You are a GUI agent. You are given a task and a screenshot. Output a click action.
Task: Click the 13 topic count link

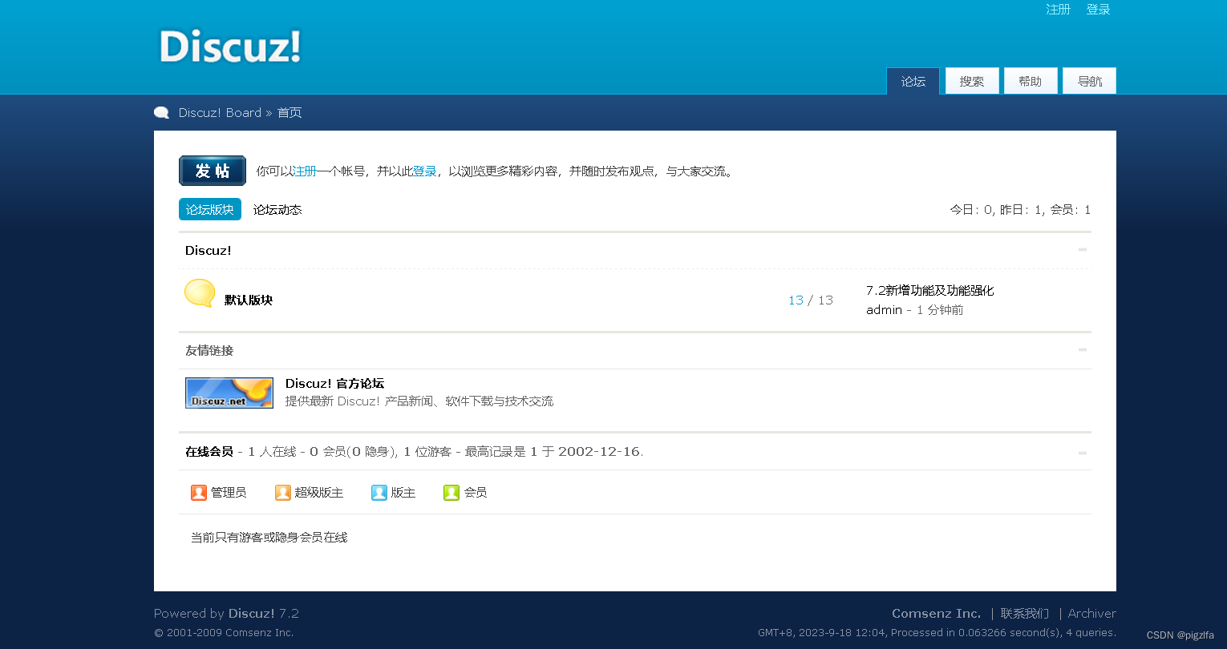point(795,299)
